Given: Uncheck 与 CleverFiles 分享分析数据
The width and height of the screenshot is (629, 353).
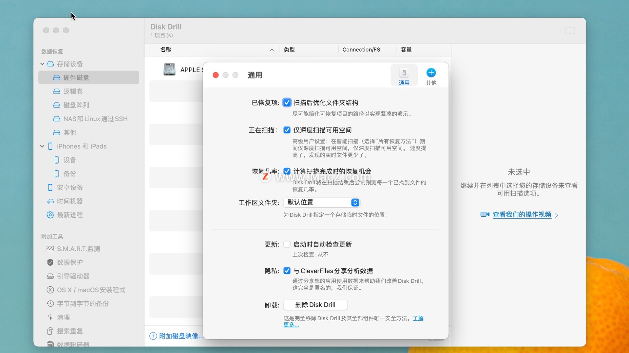Looking at the screenshot, I should coord(287,271).
